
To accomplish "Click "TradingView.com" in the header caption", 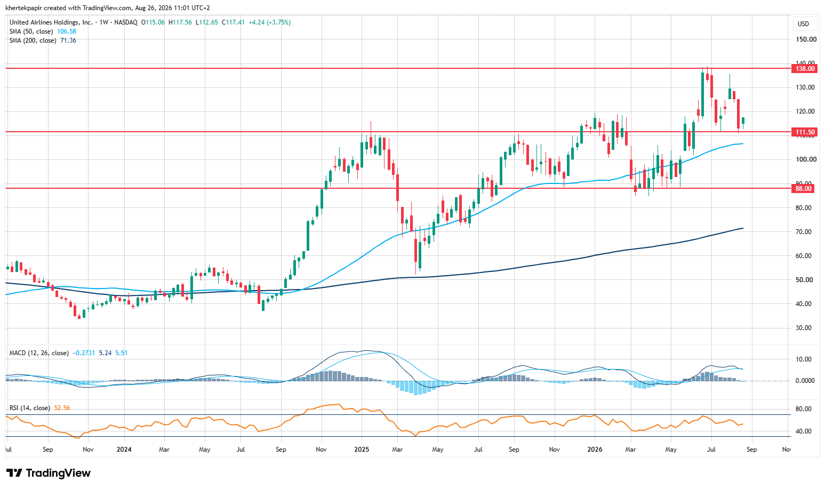I will 107,8.
